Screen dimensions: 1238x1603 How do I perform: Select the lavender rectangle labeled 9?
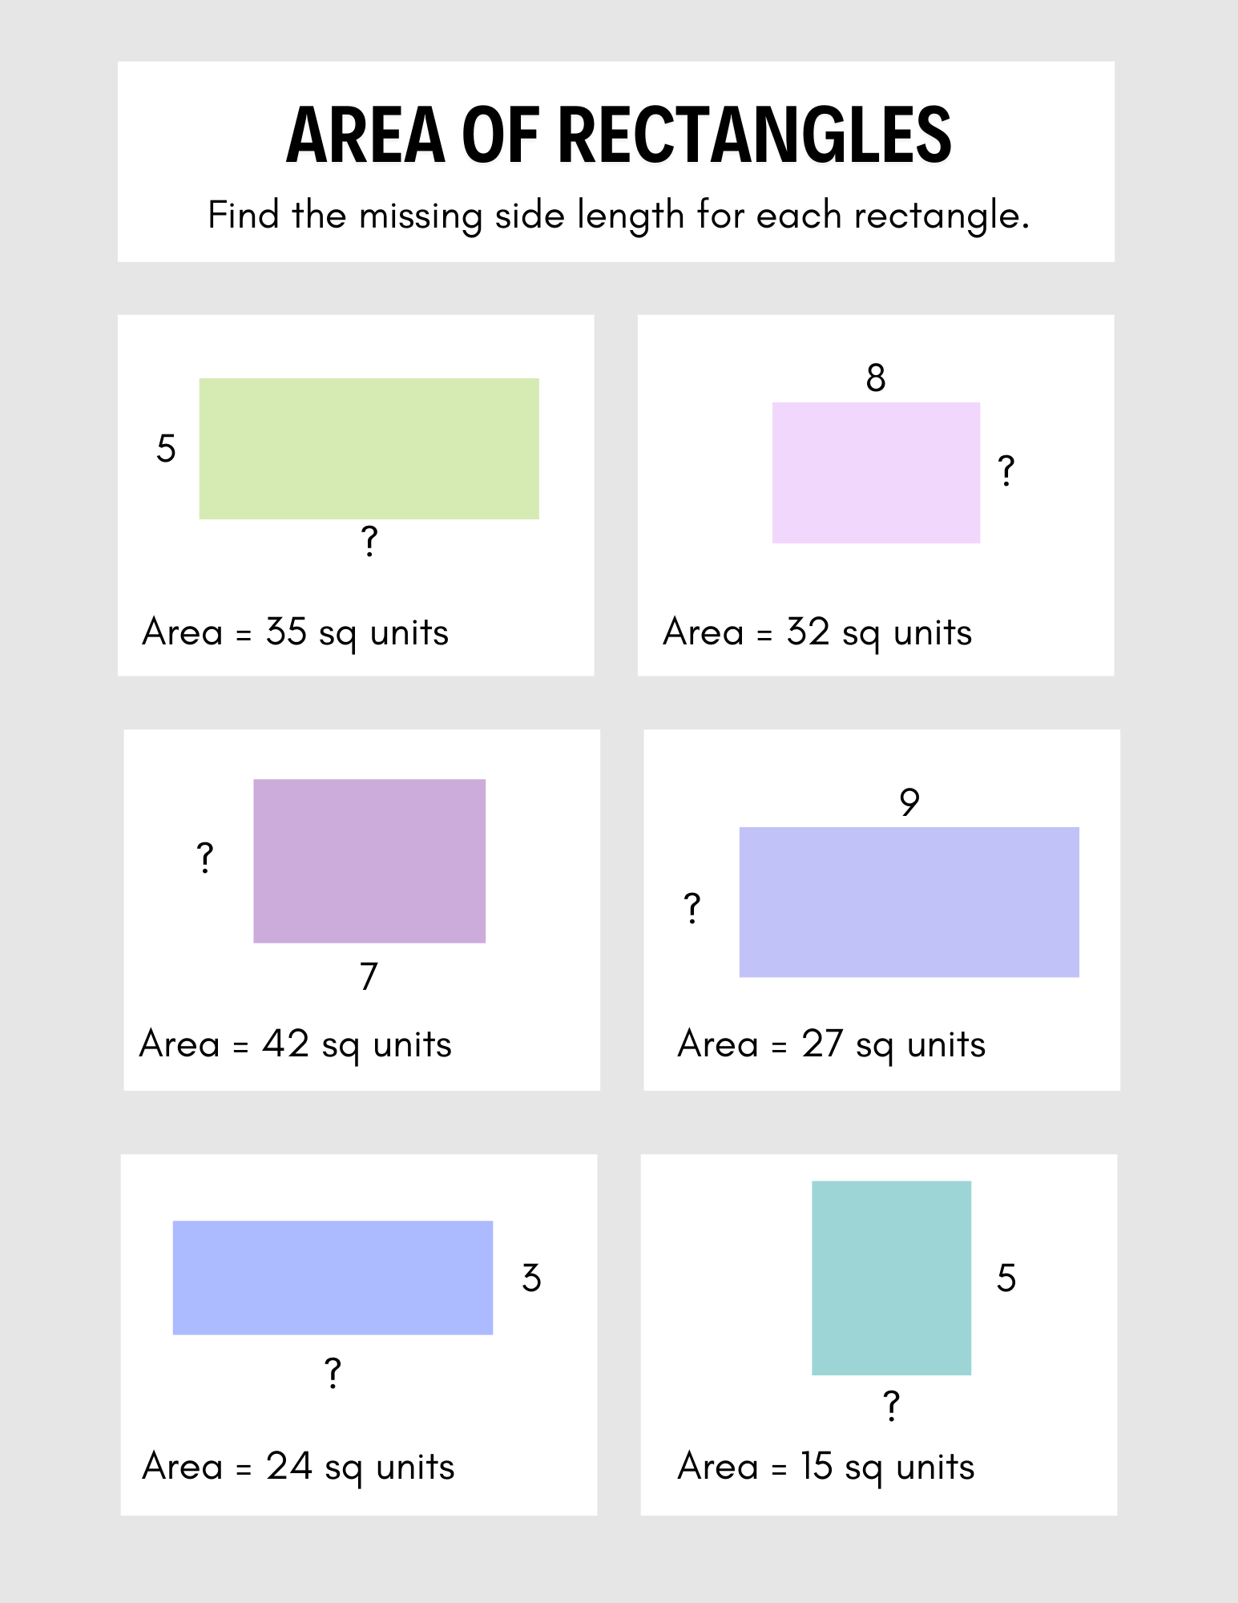(909, 902)
